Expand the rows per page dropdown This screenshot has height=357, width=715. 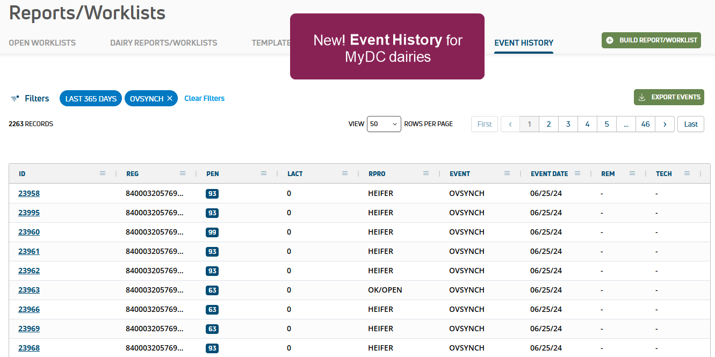coord(384,124)
